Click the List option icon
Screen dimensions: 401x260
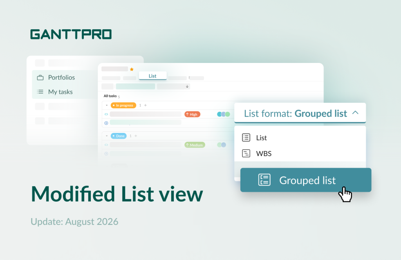(246, 138)
